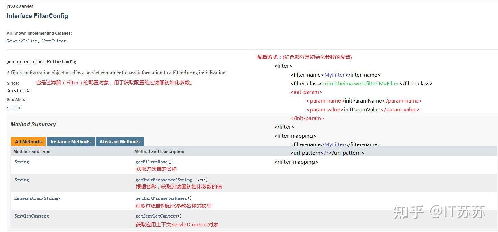Select the url-pattern /* value
Viewport: 498px width, 232px height.
(327, 153)
